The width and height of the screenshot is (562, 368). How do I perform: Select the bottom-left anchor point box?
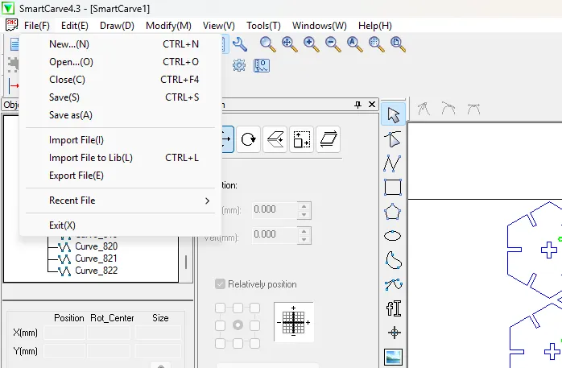tap(220, 343)
